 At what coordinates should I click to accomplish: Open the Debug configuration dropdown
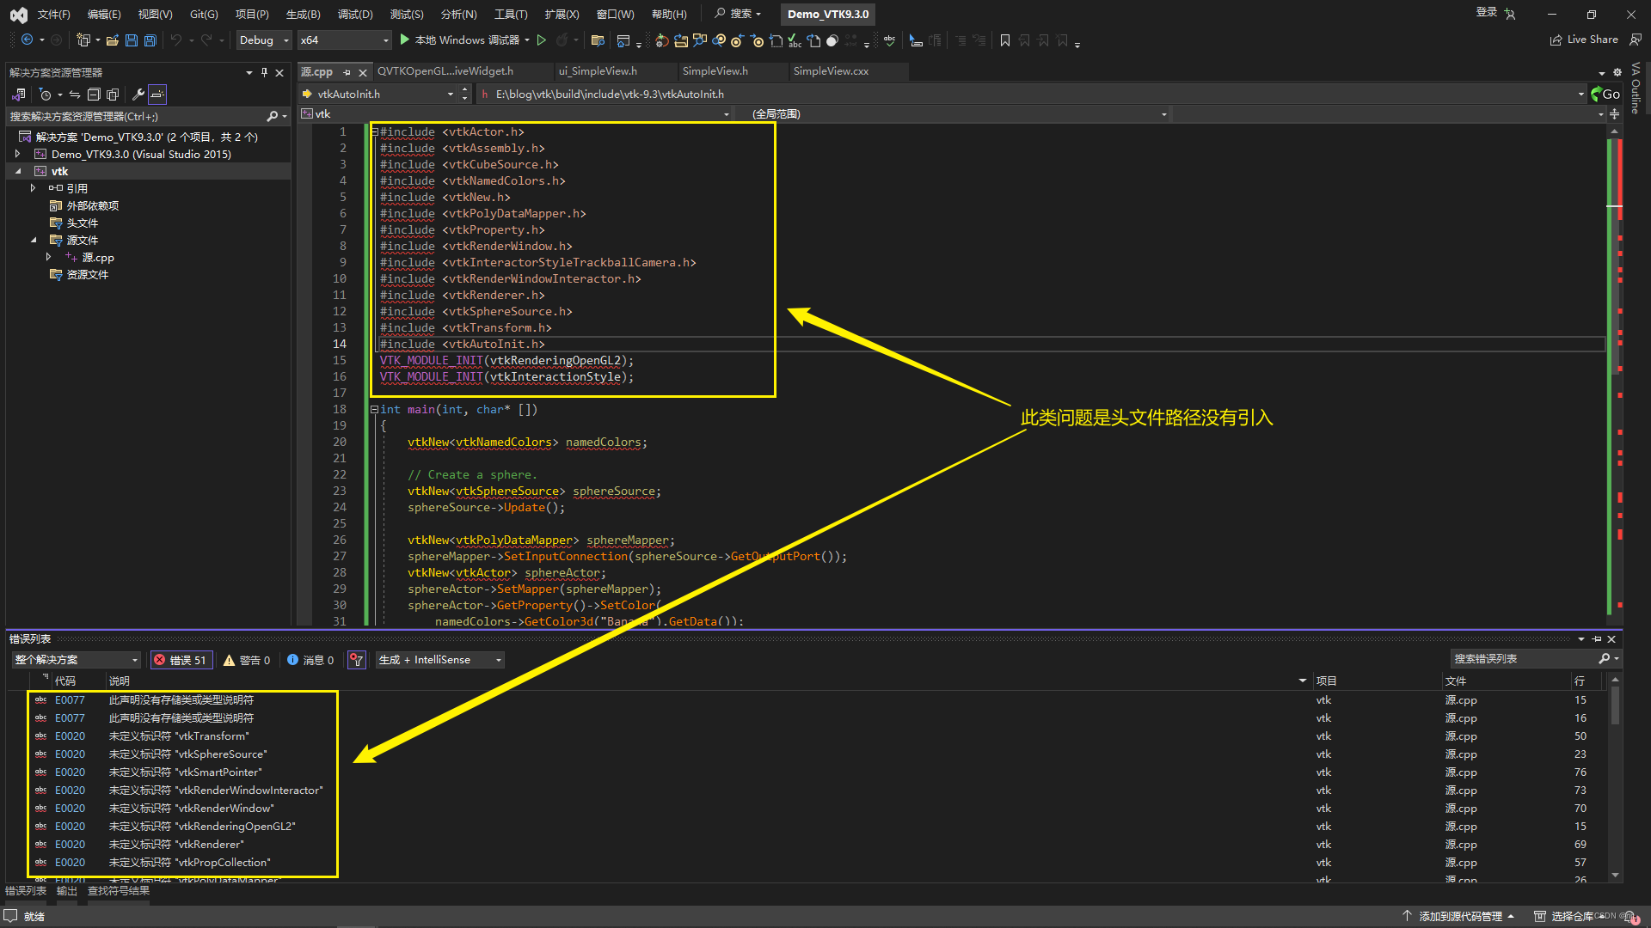click(x=263, y=40)
